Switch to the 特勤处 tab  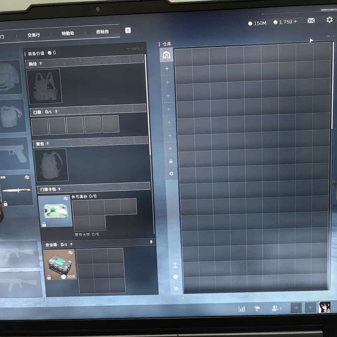68,33
